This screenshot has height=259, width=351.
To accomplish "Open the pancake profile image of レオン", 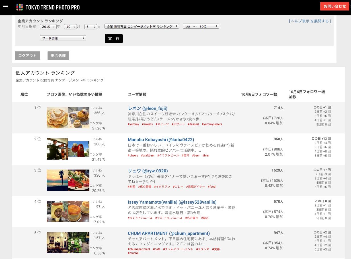I will [57, 118].
